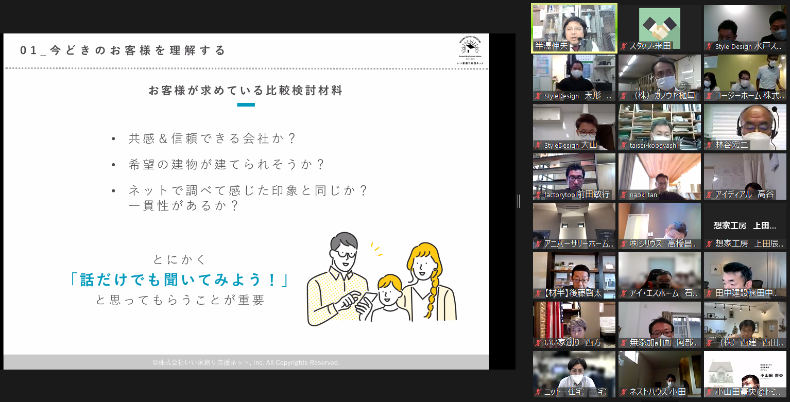Click the muted mic icon next to naoki tan
Image resolution: width=790 pixels, height=402 pixels.
(x=624, y=195)
